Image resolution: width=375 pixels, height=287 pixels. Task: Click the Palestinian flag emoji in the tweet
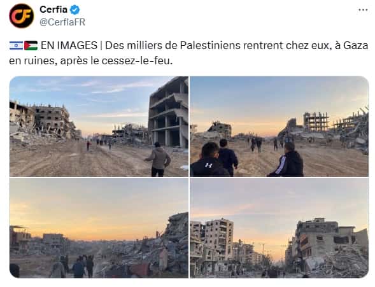31,45
